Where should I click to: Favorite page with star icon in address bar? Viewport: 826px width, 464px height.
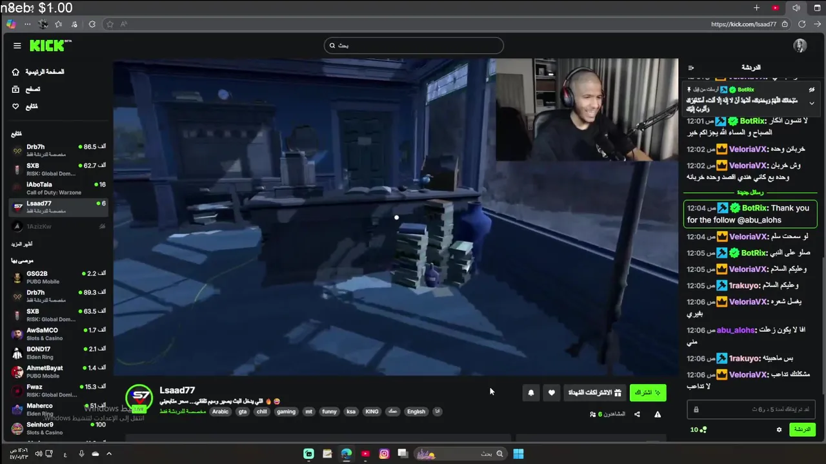click(x=110, y=24)
